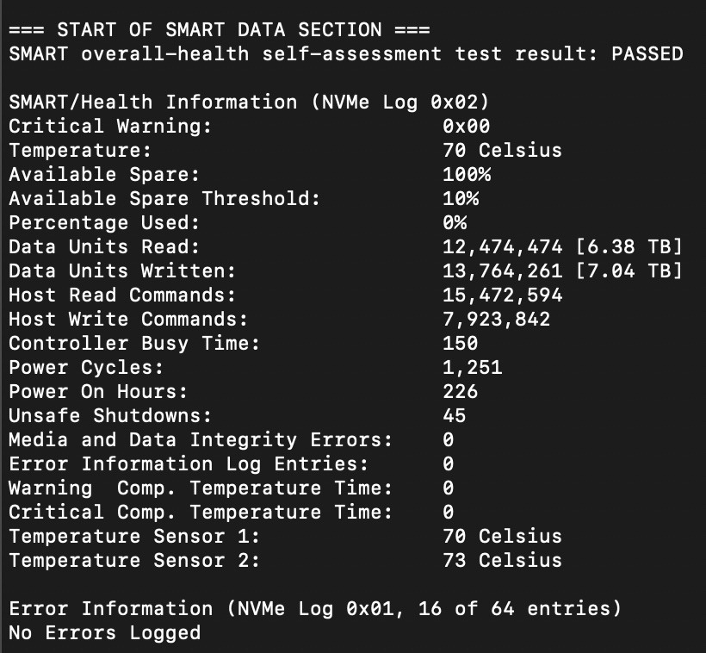Click the Controller Busy Time value 150
This screenshot has height=653, width=706.
click(460, 344)
